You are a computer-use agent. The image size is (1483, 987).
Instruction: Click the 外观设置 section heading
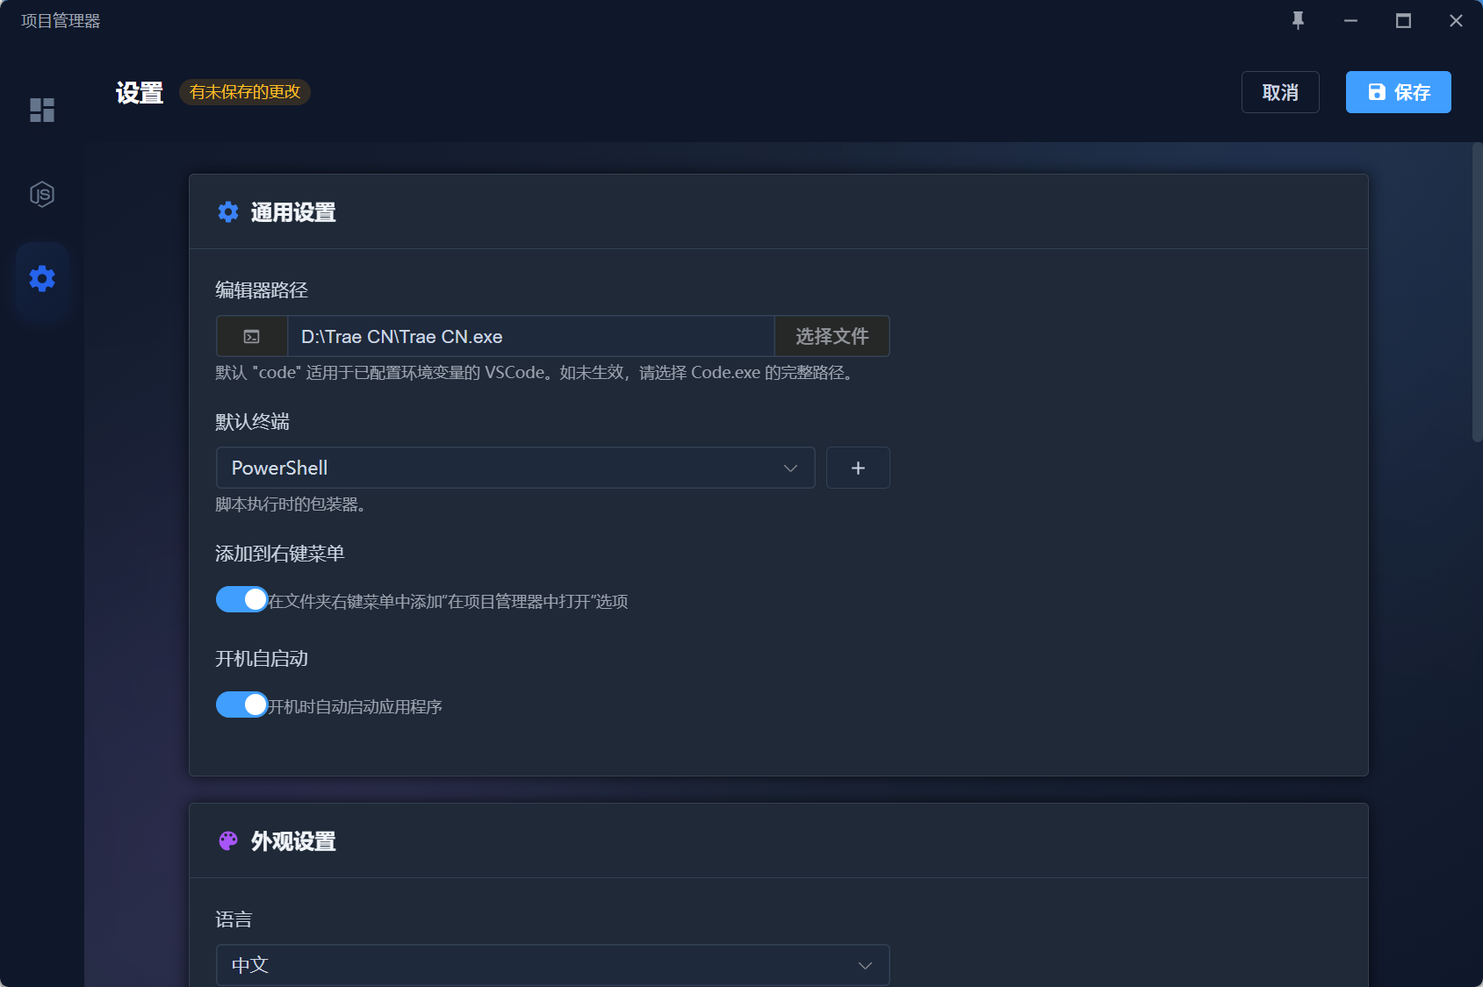[293, 841]
